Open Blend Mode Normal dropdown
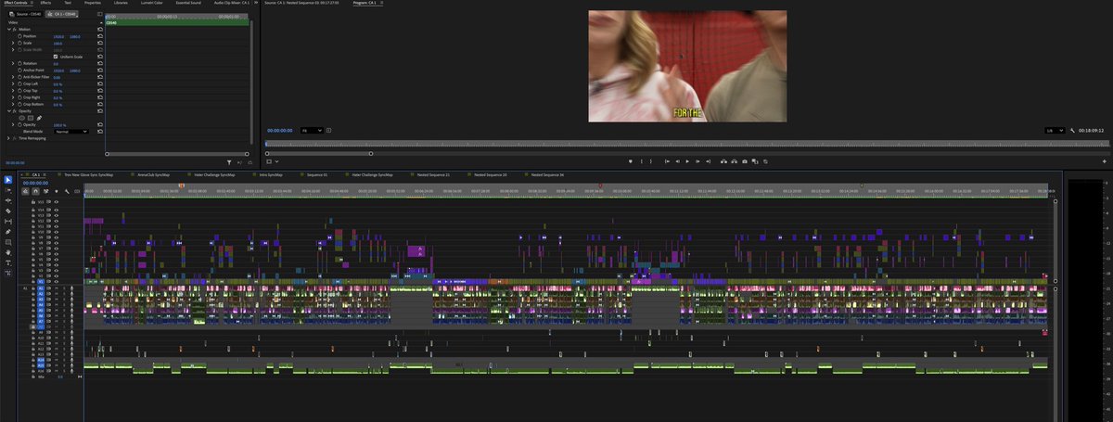This screenshot has width=1113, height=422. [x=71, y=132]
